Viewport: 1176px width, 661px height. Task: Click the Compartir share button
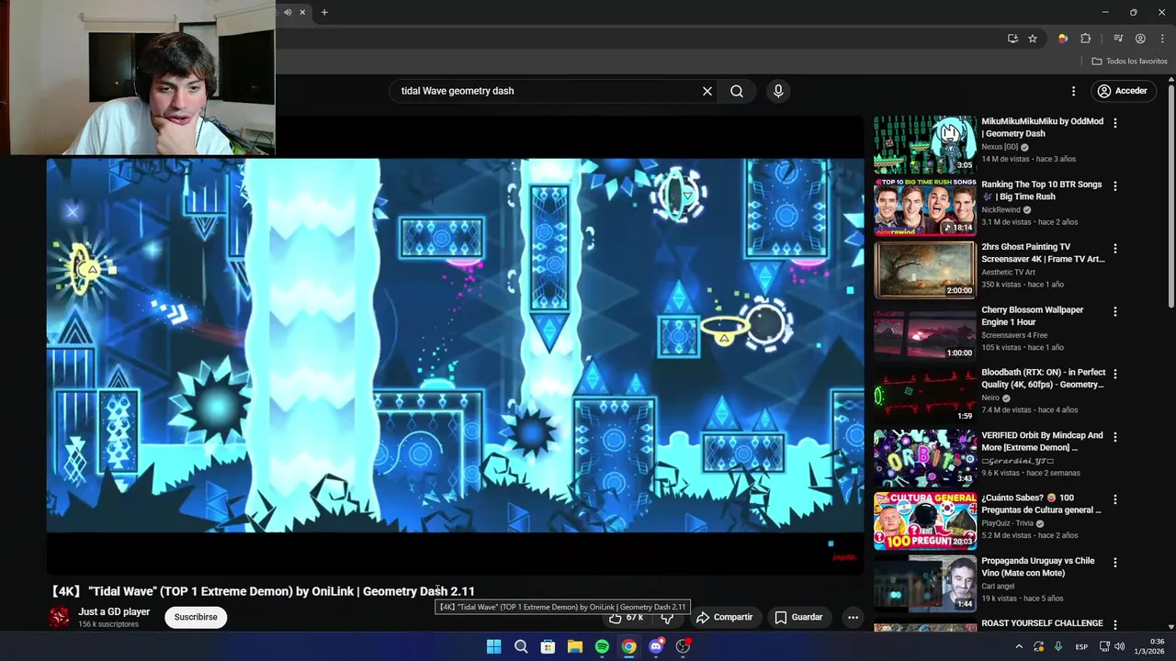[x=725, y=617]
